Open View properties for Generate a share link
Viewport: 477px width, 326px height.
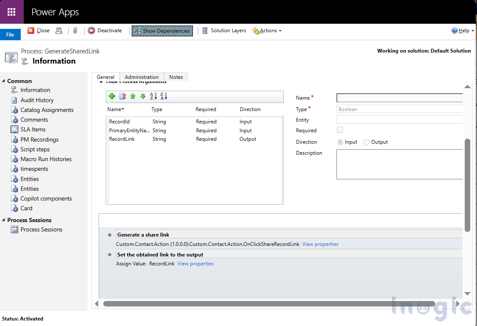point(320,244)
